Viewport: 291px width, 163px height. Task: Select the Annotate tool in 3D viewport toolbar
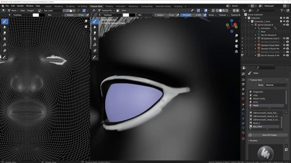click(x=95, y=58)
